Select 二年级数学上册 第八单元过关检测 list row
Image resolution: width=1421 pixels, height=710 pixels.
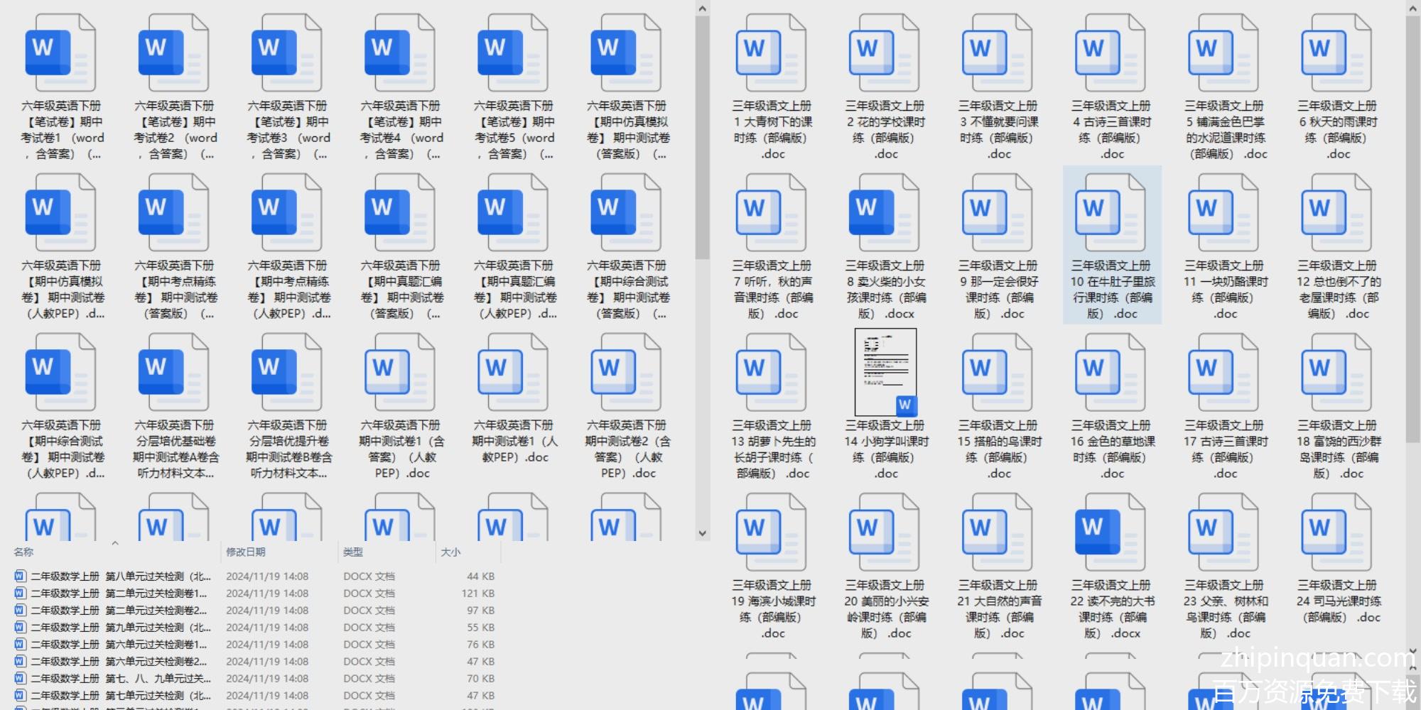tap(121, 577)
